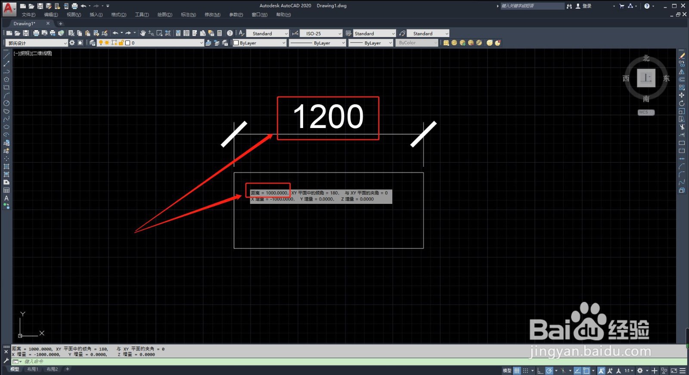Click WCS label under the ViewCube

point(646,112)
